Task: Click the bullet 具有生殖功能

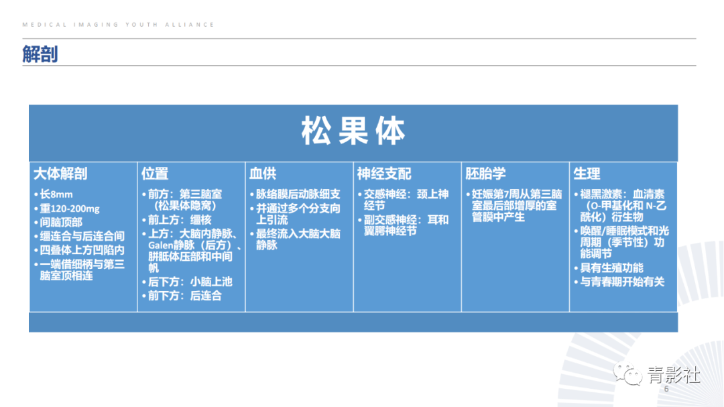Action: tap(609, 268)
